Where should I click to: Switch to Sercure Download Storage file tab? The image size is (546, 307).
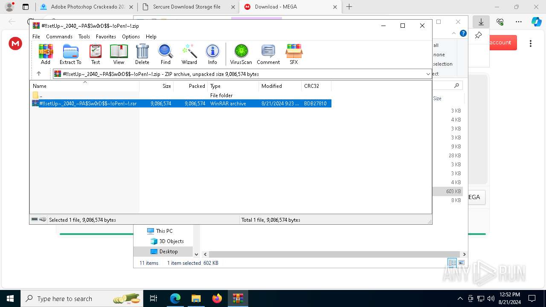[x=188, y=7]
